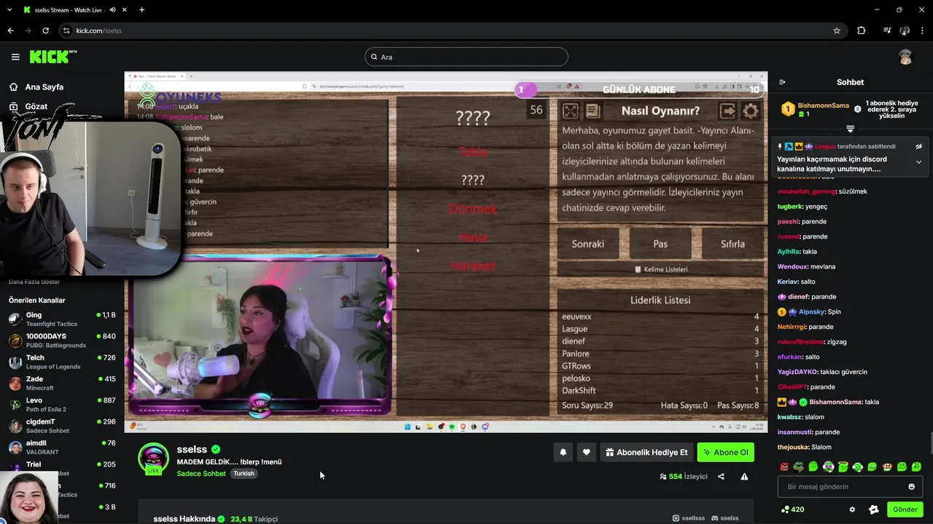The height and width of the screenshot is (524, 933).
Task: Open recommended channel aimdll
Action: point(62,446)
